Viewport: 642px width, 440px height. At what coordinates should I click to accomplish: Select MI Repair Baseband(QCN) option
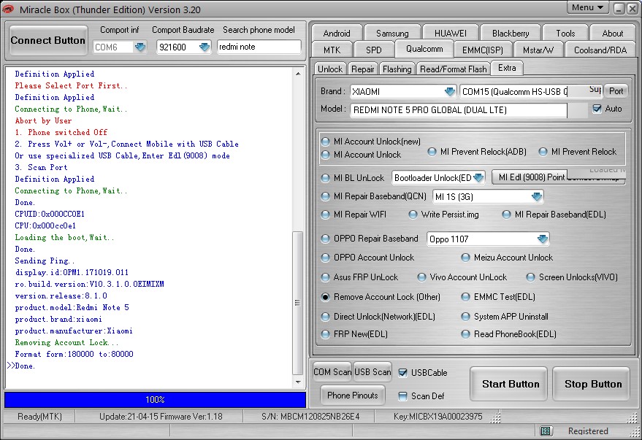coord(326,196)
